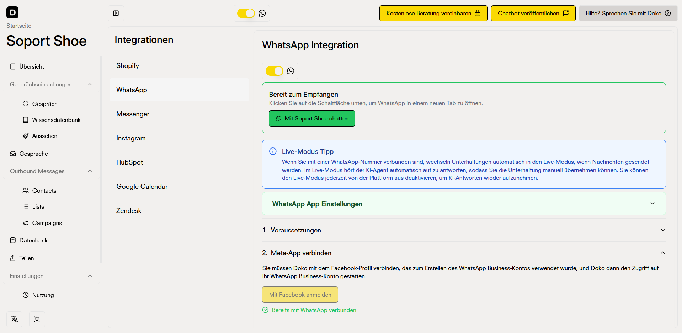Click Hilfe? Sprechen Sie mit Doko
This screenshot has height=333, width=682.
(x=628, y=13)
